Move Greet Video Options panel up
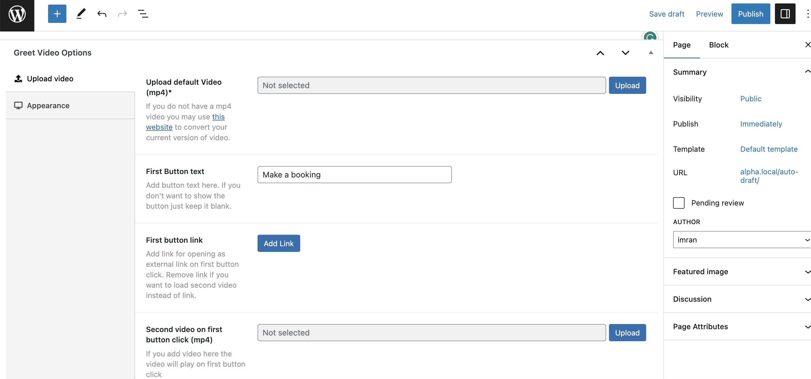Viewport: 811px width, 379px height. tap(600, 53)
